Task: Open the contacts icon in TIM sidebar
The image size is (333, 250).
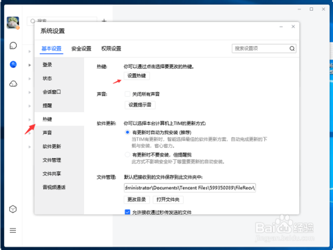Action: [x=13, y=65]
